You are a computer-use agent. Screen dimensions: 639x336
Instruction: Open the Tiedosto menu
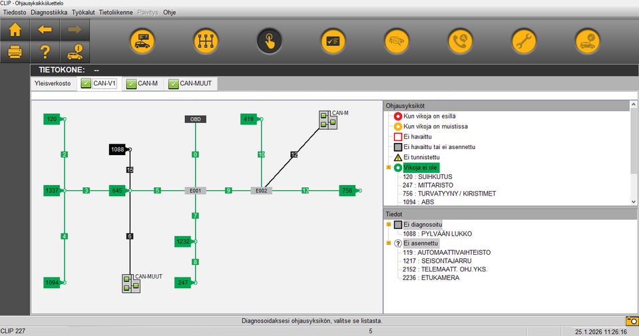[15, 12]
